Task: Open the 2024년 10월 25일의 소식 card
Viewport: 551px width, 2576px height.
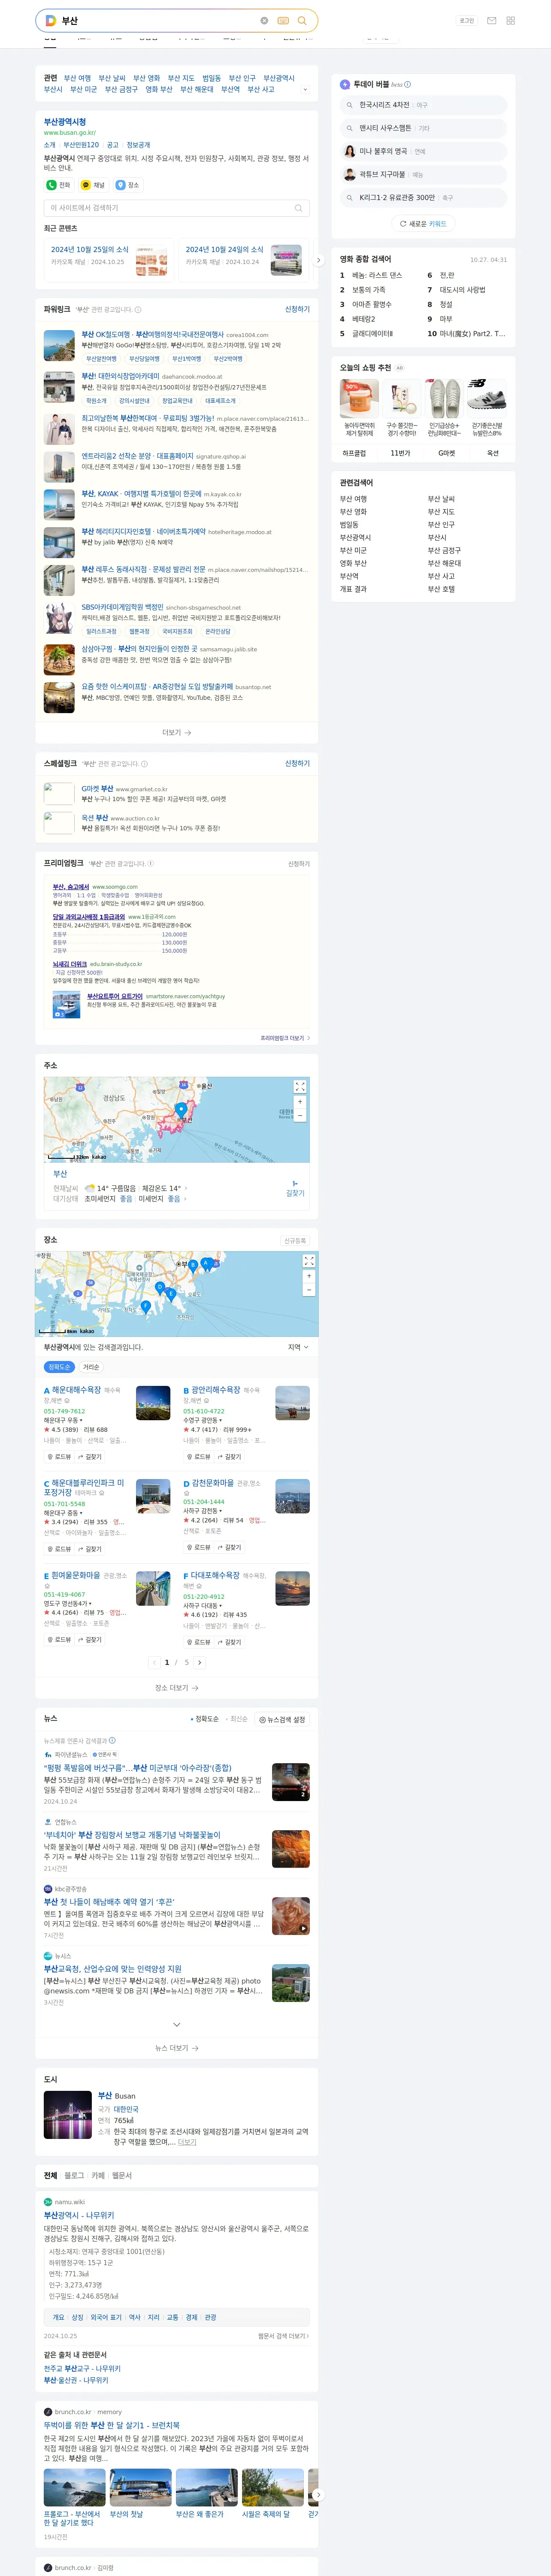Action: [x=110, y=260]
